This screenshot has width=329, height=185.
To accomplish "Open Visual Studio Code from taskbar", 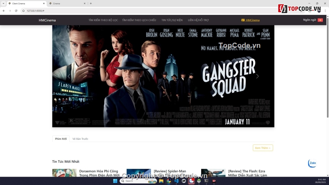I will 176,181.
